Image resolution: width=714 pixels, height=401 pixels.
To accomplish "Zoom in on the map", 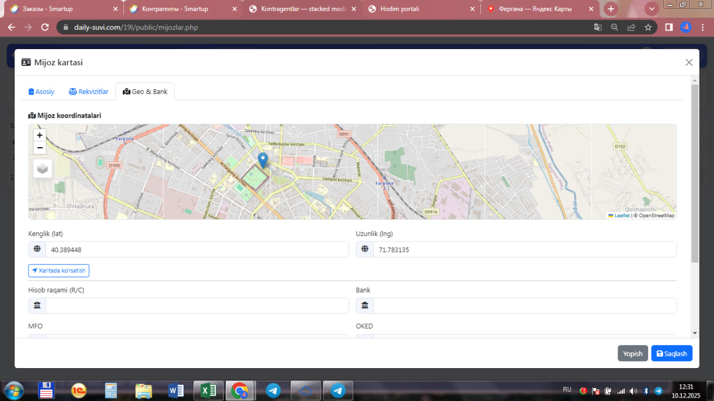I will pyautogui.click(x=40, y=136).
